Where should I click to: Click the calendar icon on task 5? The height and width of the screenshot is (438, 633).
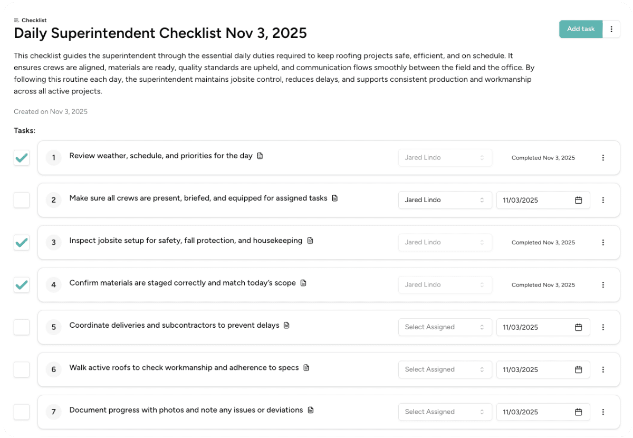[x=579, y=327]
